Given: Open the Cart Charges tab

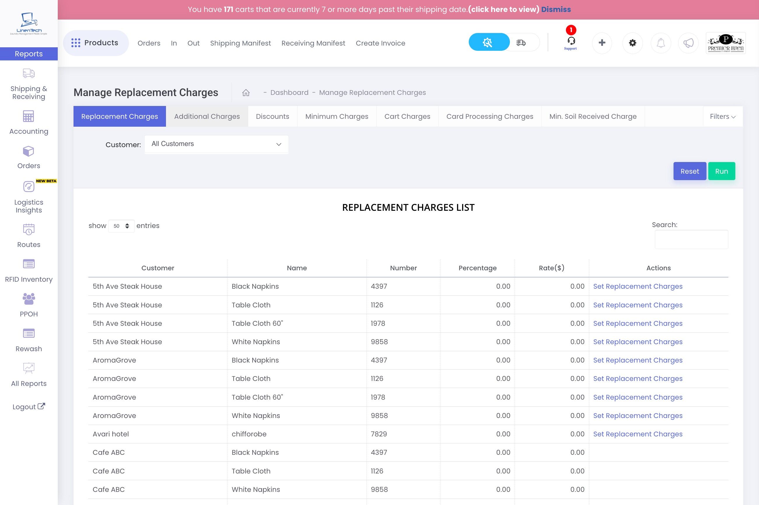Looking at the screenshot, I should pyautogui.click(x=407, y=116).
